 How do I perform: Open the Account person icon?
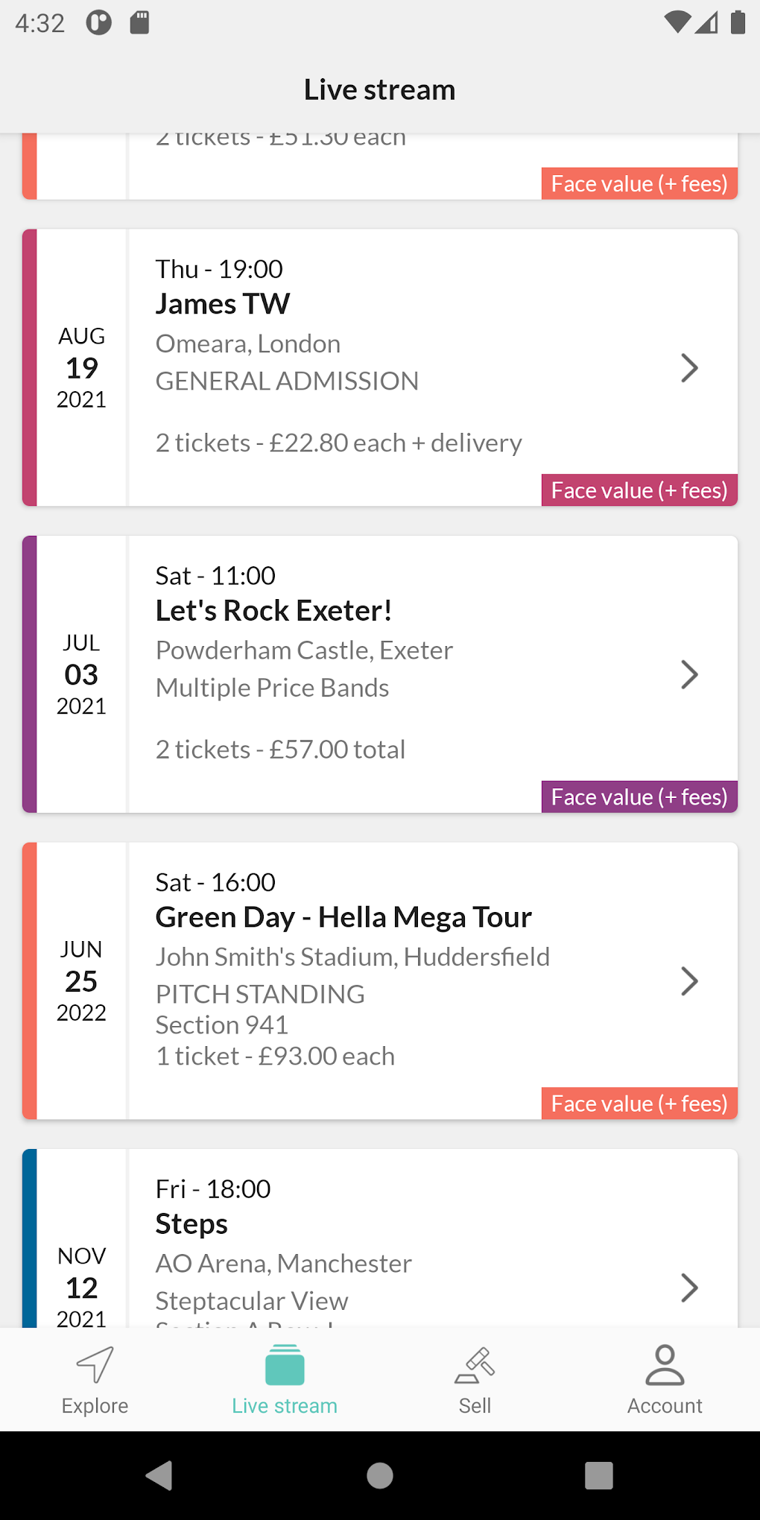665,1365
